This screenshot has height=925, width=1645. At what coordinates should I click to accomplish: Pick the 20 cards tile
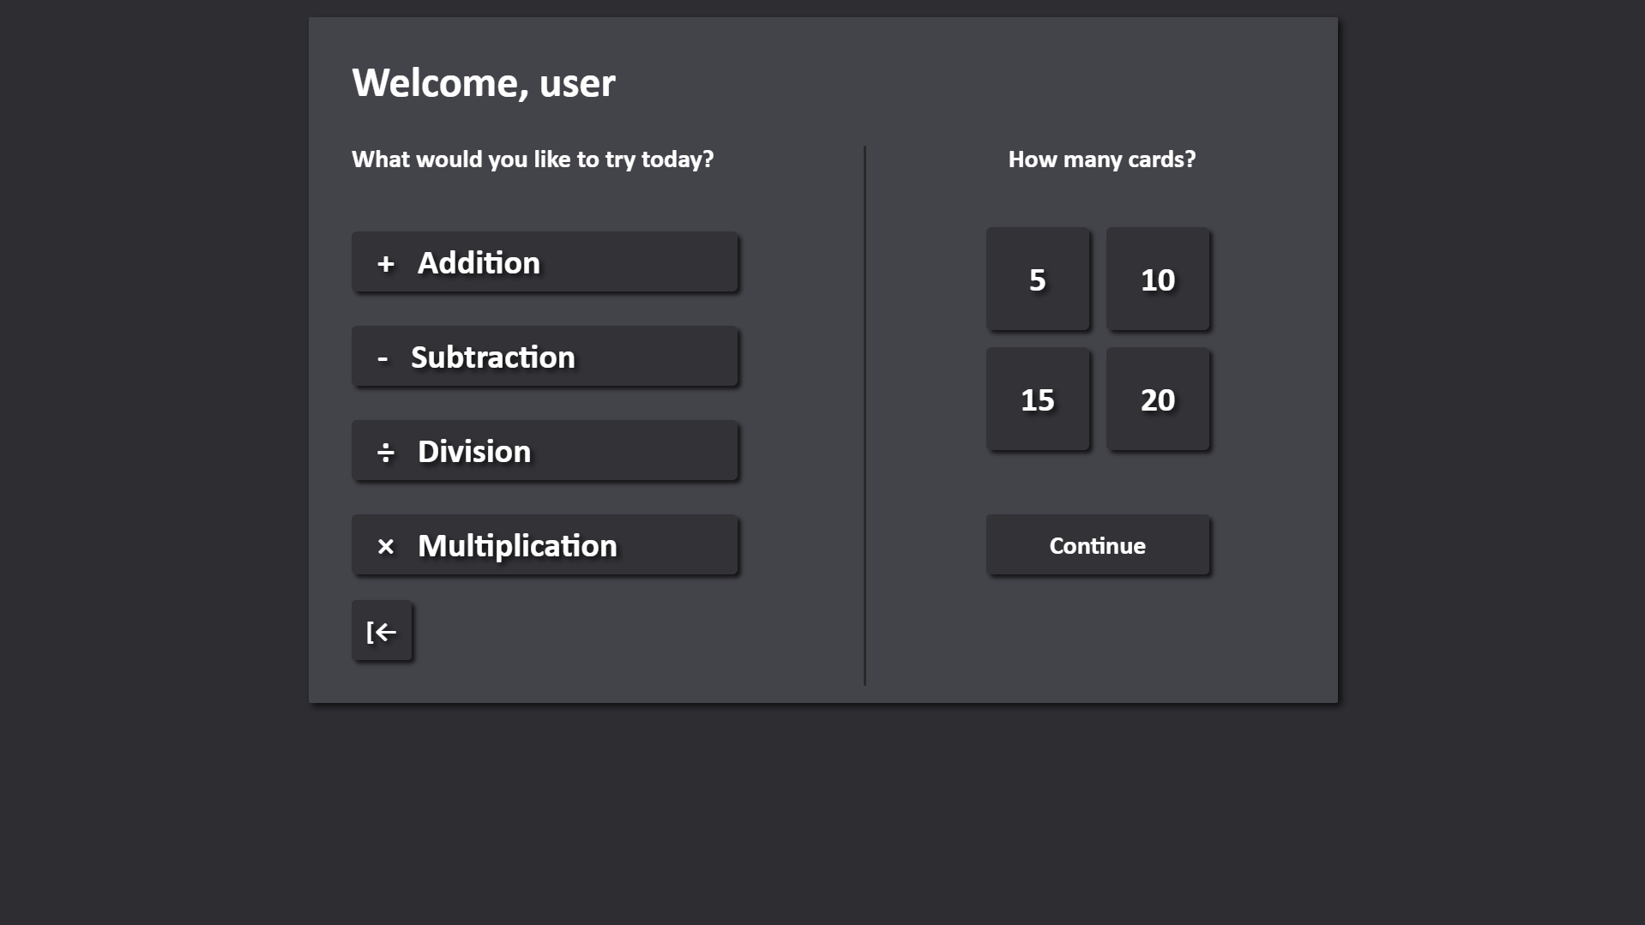click(1157, 399)
